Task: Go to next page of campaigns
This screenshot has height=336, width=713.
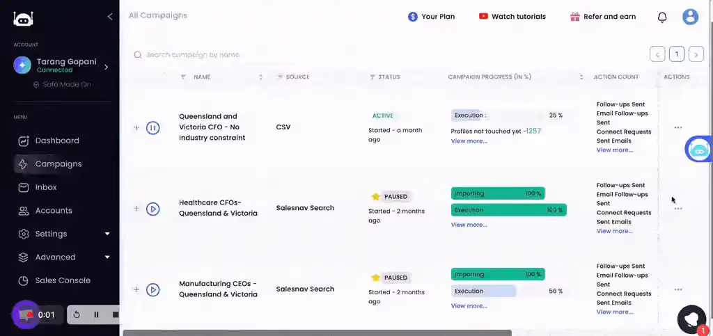Action: pyautogui.click(x=696, y=54)
